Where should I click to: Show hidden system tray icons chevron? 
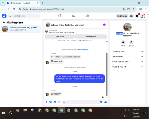click(x=122, y=113)
